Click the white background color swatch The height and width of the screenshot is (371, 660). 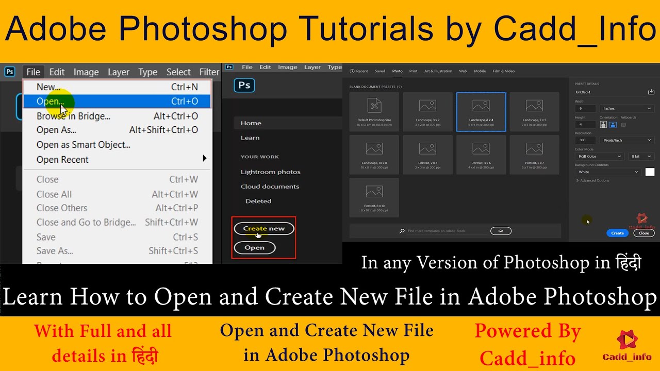(x=650, y=172)
